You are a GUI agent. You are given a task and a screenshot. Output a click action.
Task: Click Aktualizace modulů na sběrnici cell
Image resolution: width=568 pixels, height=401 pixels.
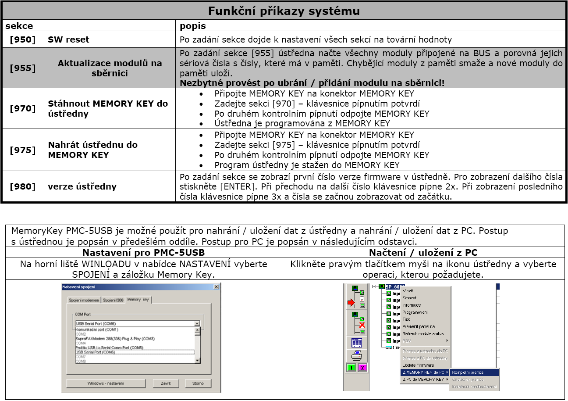coord(110,68)
